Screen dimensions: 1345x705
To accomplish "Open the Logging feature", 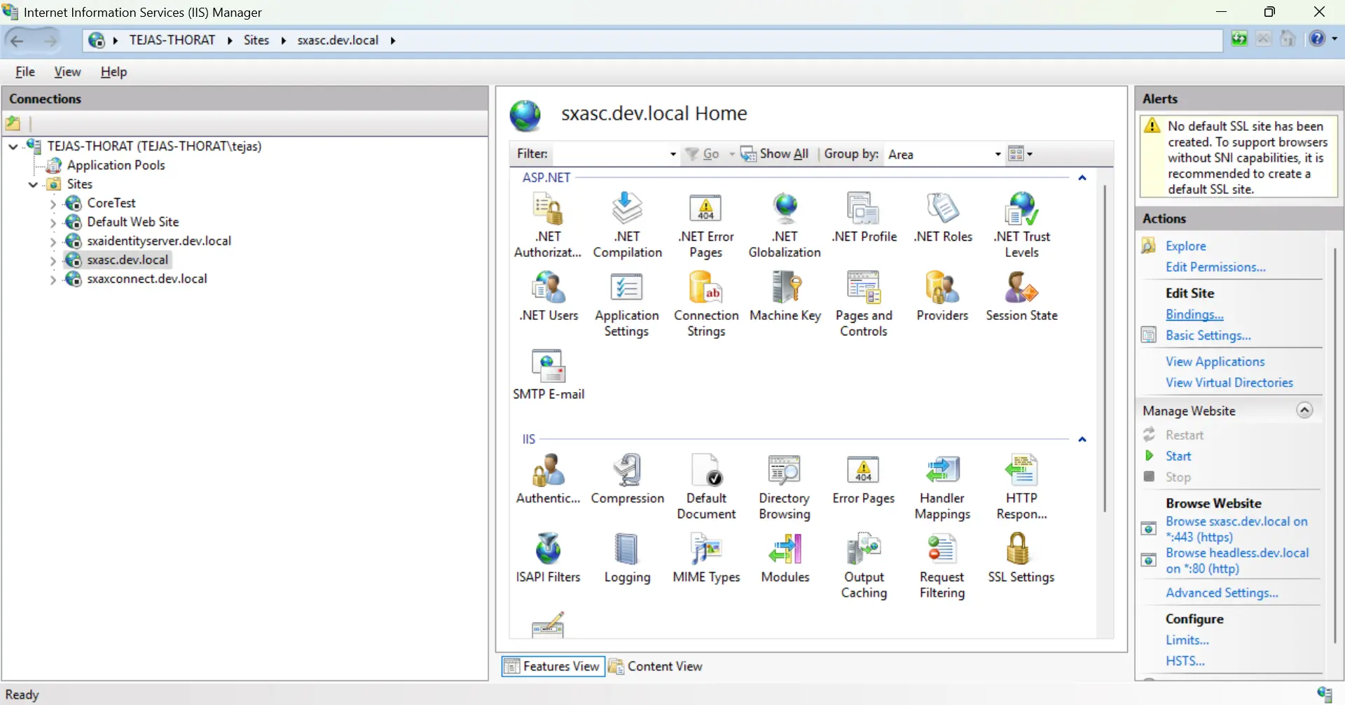I will point(627,558).
